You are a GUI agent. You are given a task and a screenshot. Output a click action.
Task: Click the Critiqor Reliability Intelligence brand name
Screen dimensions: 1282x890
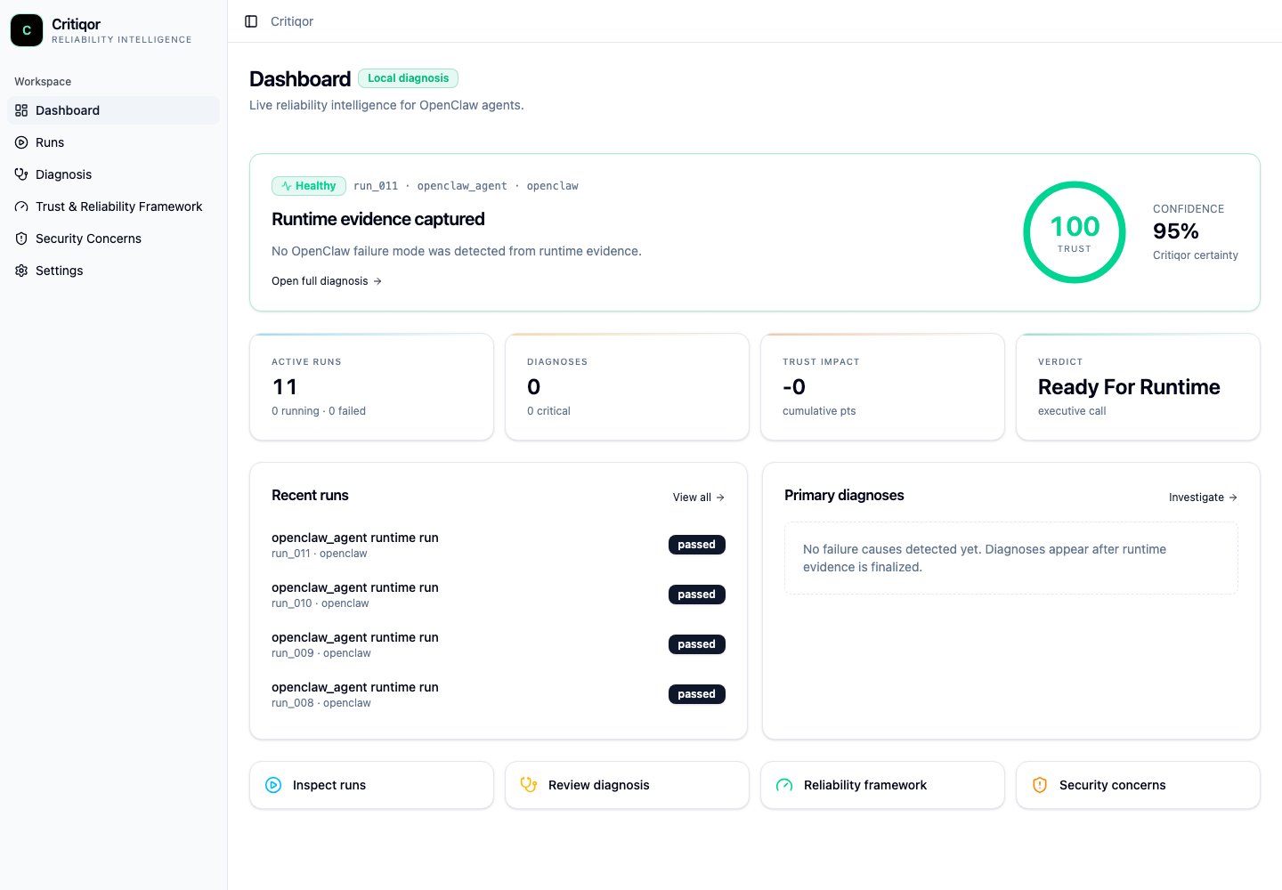click(x=121, y=30)
